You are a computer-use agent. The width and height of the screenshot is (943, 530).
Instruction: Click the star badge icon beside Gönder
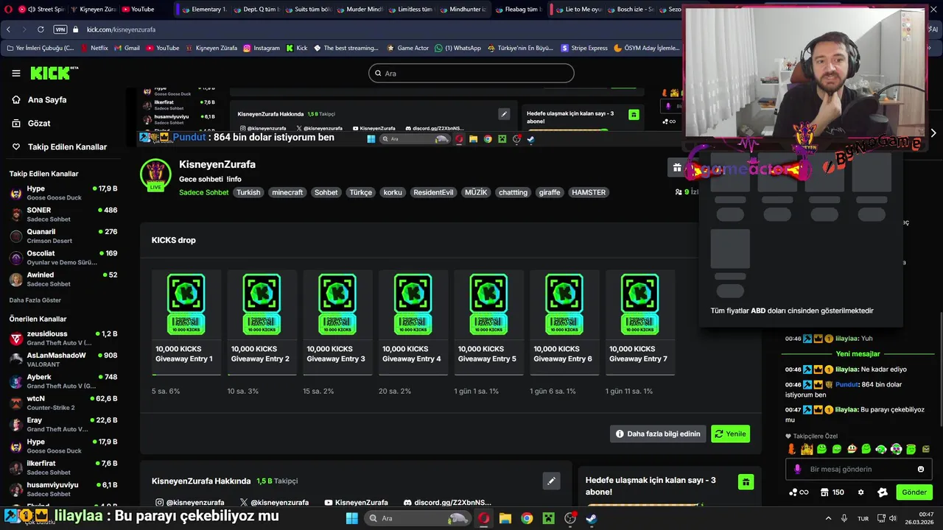point(883,492)
